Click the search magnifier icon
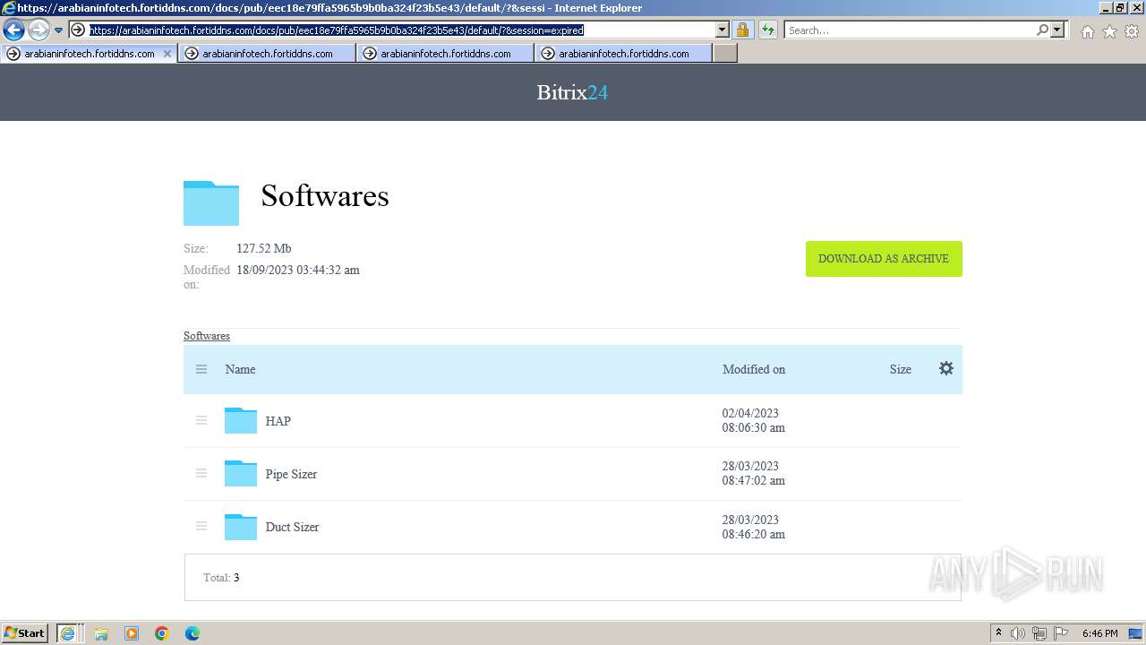Image resolution: width=1146 pixels, height=645 pixels. tap(1042, 30)
